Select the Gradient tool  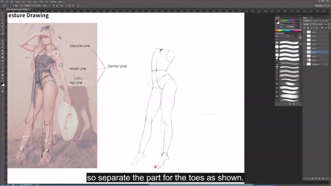click(x=3, y=51)
